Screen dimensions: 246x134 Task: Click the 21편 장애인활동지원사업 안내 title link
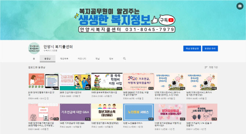pos(41,93)
